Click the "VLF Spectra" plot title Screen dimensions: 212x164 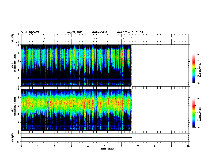point(30,32)
